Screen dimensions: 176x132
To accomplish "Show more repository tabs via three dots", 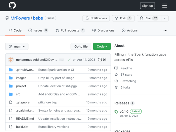I will point(165,31).
